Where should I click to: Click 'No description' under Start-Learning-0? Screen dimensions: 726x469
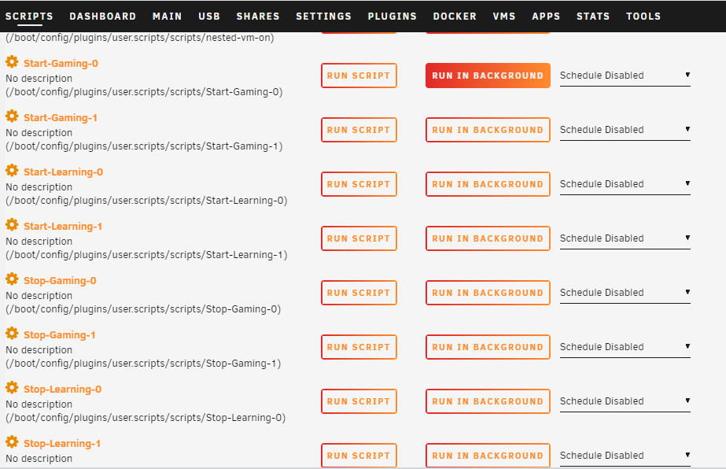(39, 186)
